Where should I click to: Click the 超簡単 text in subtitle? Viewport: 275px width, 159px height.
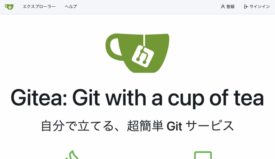pos(145,126)
